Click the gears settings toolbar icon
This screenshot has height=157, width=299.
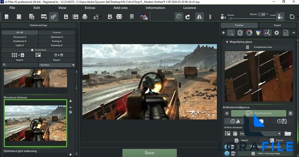[53, 17]
